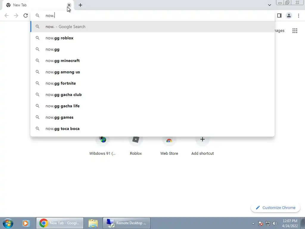Click the magnifier icon in the address bar
This screenshot has width=305, height=229.
pyautogui.click(x=38, y=16)
